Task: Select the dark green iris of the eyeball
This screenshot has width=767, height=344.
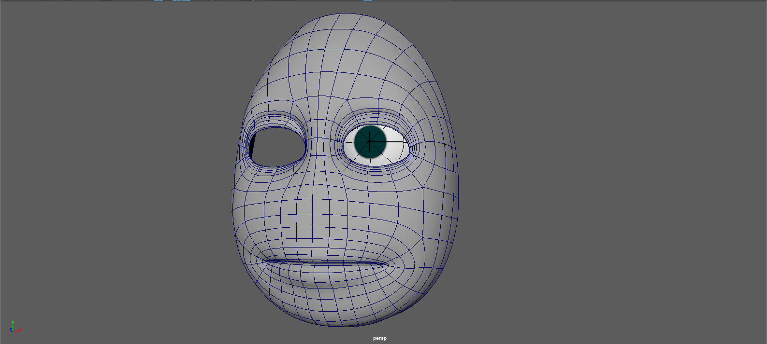Action: tap(370, 142)
